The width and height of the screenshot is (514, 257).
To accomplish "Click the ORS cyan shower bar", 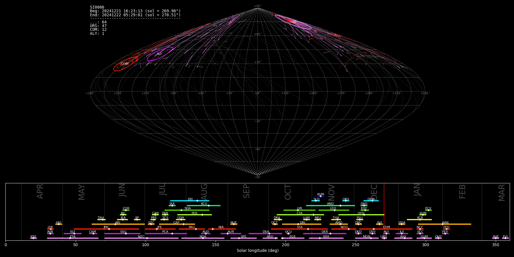I will tap(346, 201).
